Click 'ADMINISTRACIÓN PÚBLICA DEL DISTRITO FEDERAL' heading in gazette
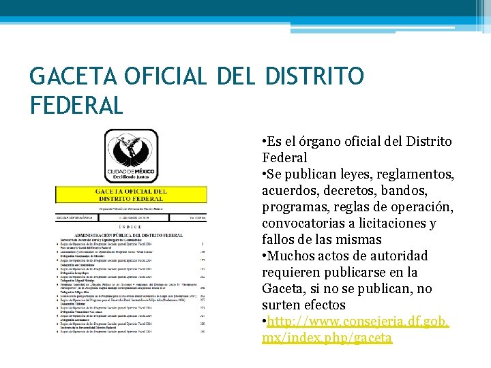Screen dimensions: 491x368 coord(128,235)
